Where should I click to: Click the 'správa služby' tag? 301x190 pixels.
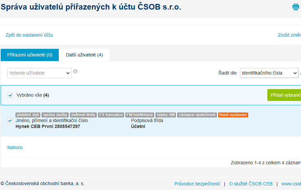(55, 115)
